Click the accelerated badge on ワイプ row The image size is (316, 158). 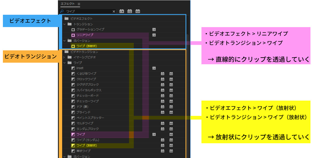tap(154, 135)
